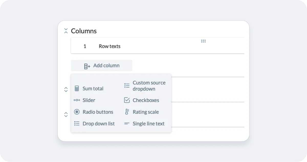307x162 pixels.
Task: Pick the Slider option for the column
Action: click(x=89, y=100)
